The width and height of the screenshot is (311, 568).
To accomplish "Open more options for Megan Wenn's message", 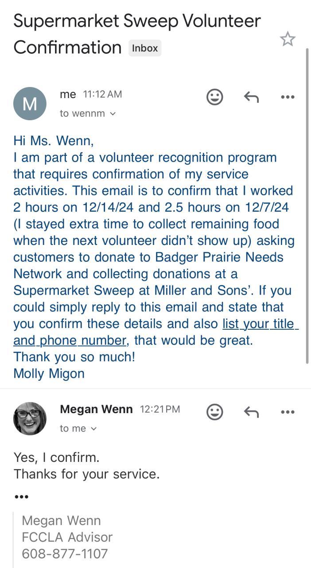I will tap(288, 412).
